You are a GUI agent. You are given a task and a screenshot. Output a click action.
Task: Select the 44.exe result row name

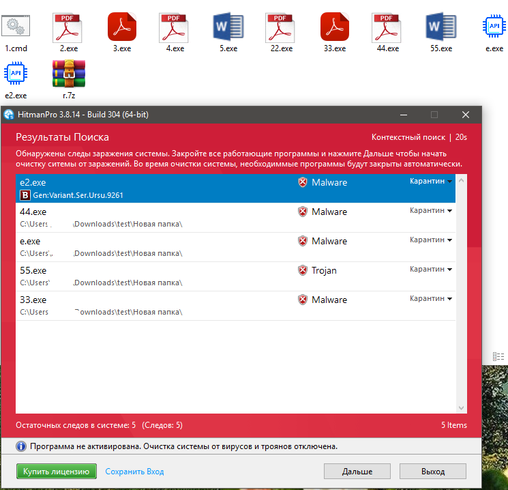pos(33,212)
